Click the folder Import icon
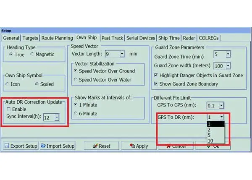The width and height of the screenshot is (252, 180). pos(43,146)
